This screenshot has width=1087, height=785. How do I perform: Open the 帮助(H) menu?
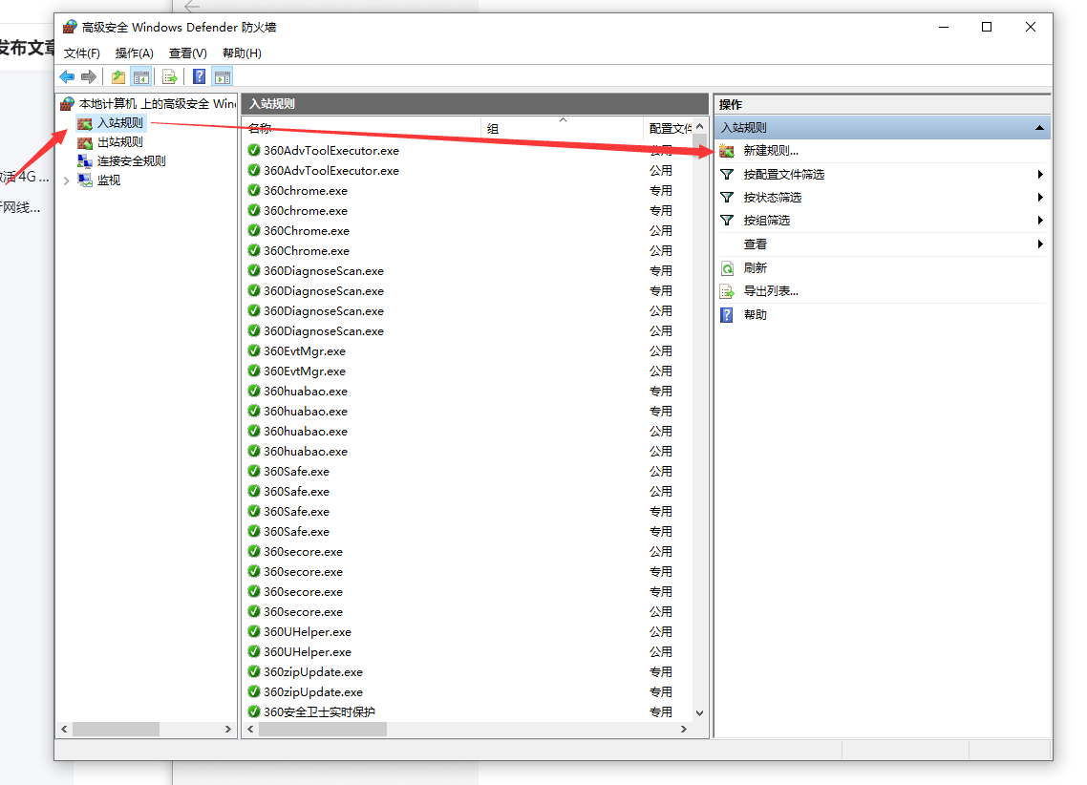tap(242, 53)
